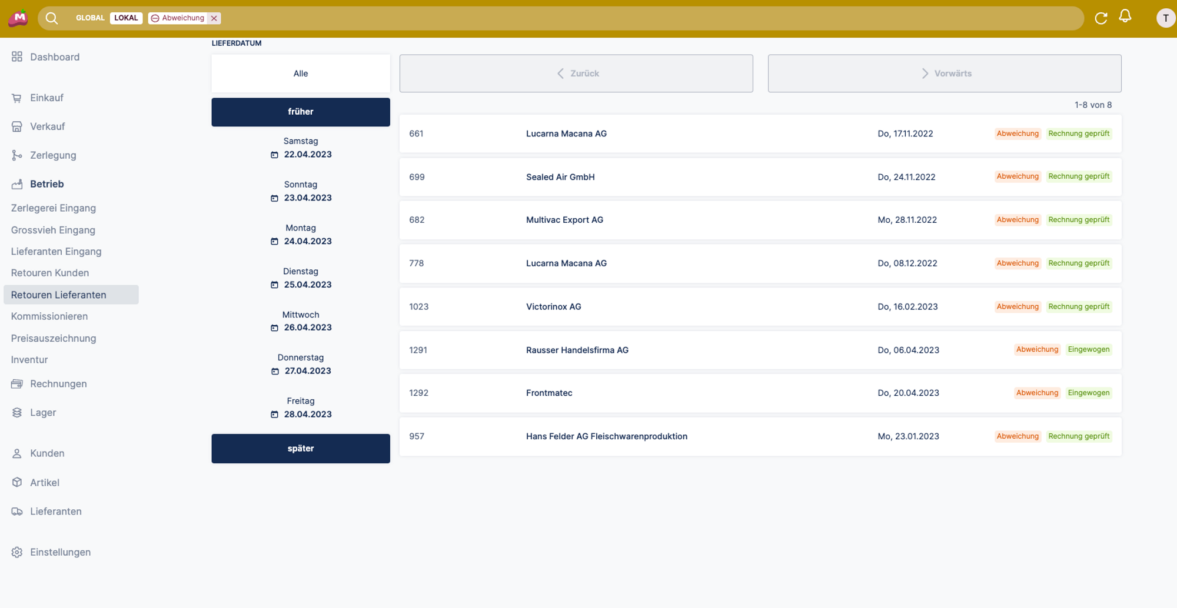The width and height of the screenshot is (1177, 608).
Task: Click the Einstellungen gear icon
Action: pyautogui.click(x=17, y=552)
